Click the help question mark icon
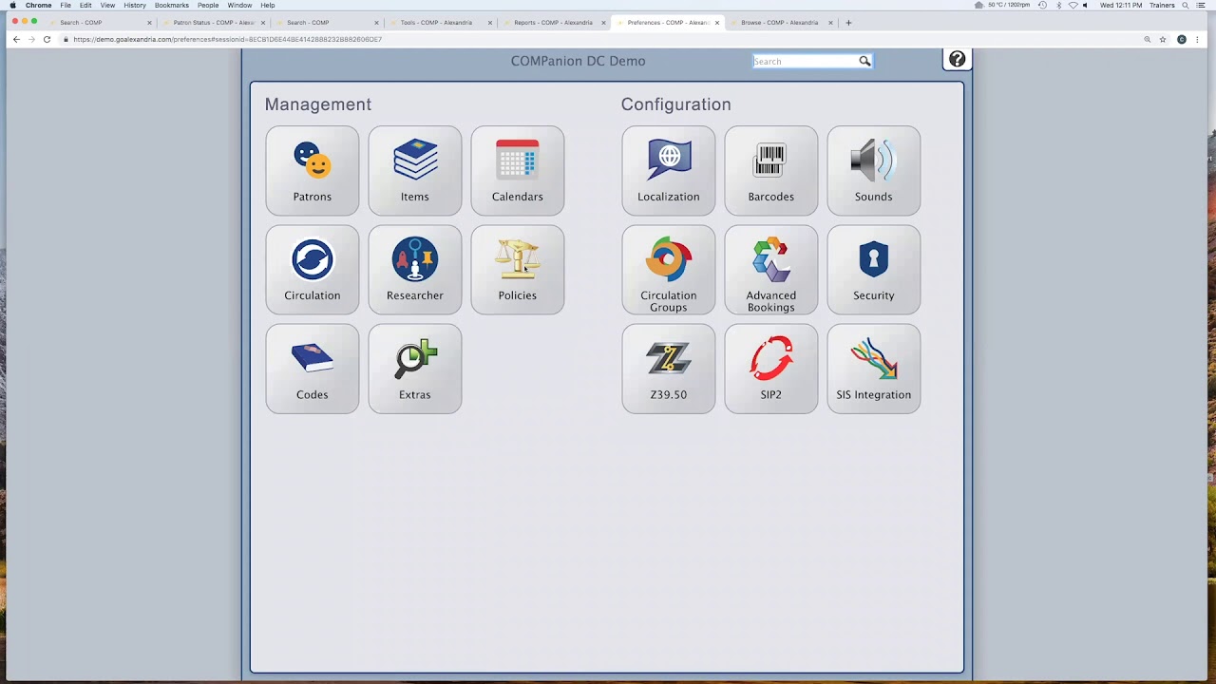Viewport: 1216px width, 684px height. coord(957,60)
